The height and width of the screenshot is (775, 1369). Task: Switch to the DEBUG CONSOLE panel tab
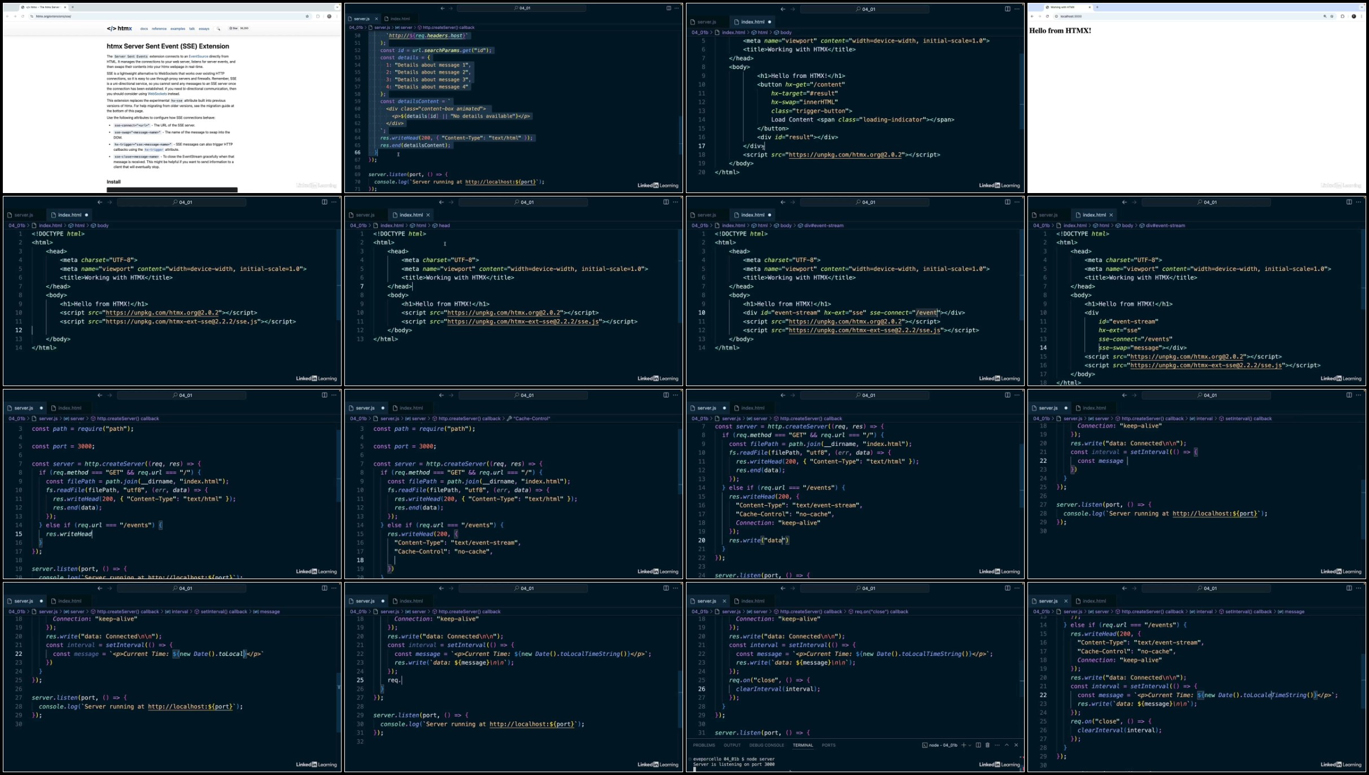coord(767,745)
